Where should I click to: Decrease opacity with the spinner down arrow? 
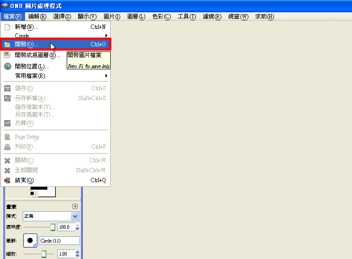pyautogui.click(x=78, y=229)
